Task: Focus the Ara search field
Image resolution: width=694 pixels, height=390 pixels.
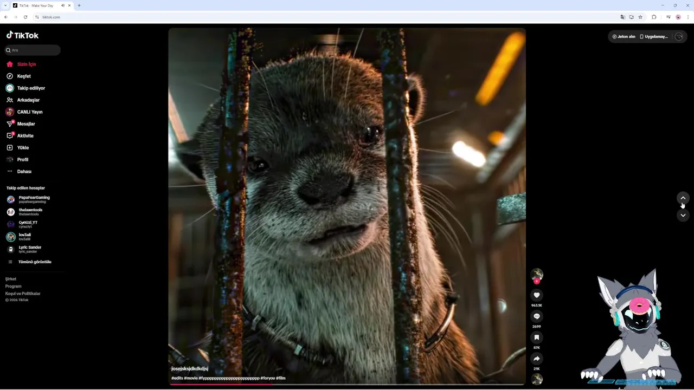Action: (33, 50)
